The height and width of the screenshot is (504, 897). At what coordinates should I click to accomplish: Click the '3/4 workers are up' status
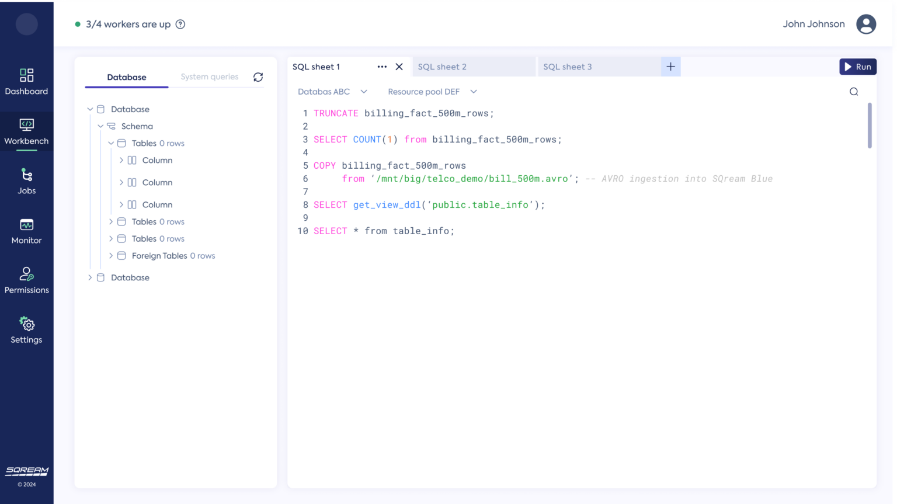pos(128,24)
